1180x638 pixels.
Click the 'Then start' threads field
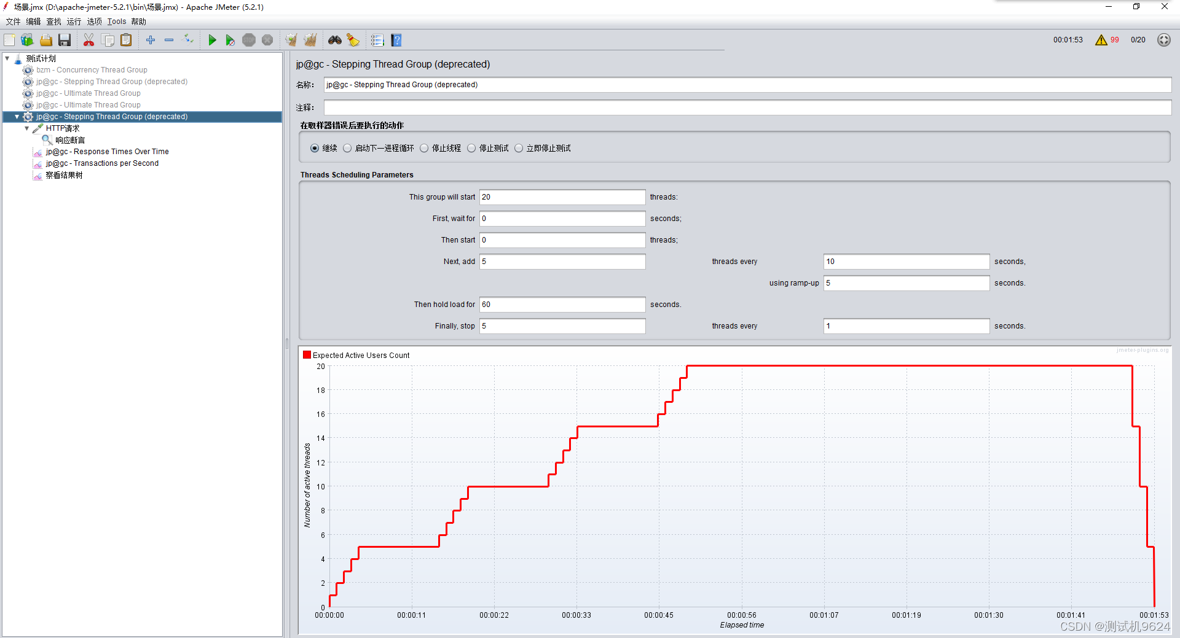click(562, 240)
